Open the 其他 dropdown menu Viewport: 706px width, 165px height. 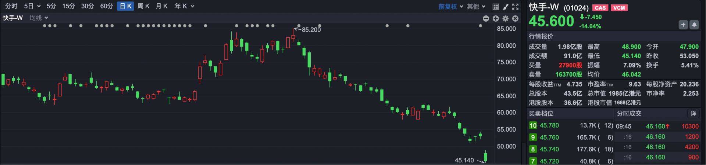pos(476,7)
